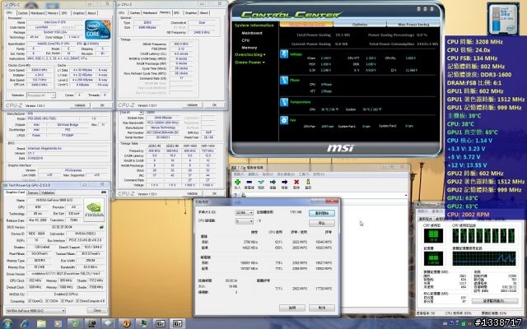
Task: Click the 'DDR3-1600' memory speed overlay line
Action: coord(479,75)
